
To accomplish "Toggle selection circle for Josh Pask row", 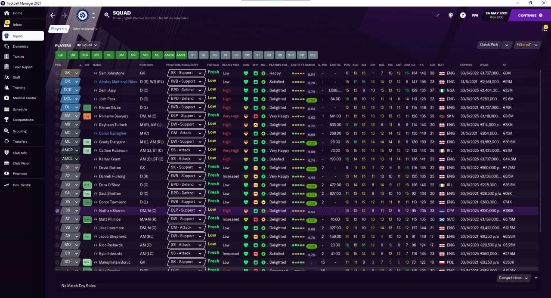I will click(x=58, y=99).
